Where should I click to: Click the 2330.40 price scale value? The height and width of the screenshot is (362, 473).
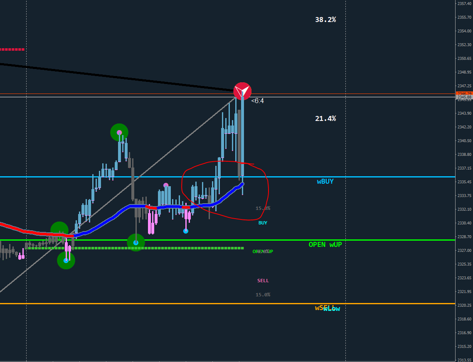point(464,223)
